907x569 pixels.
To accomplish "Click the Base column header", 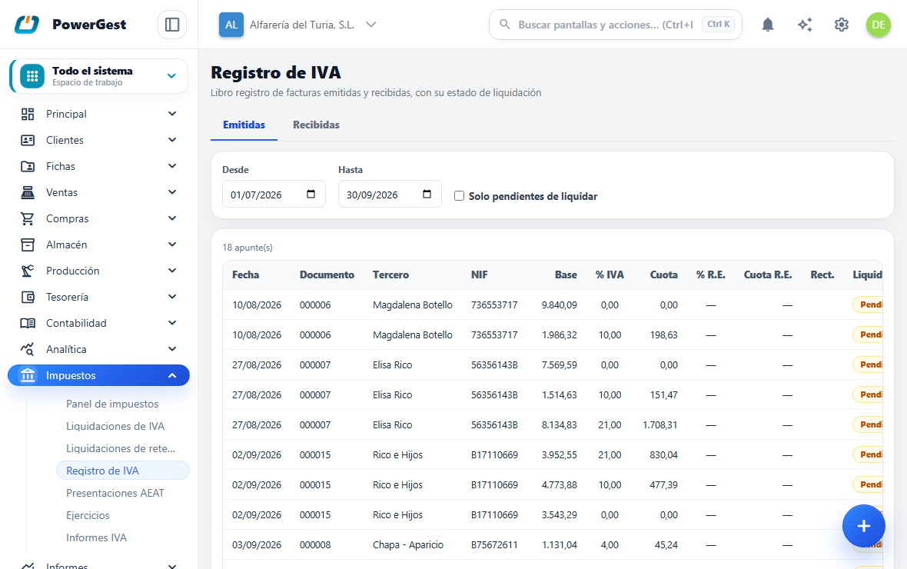I will [566, 275].
